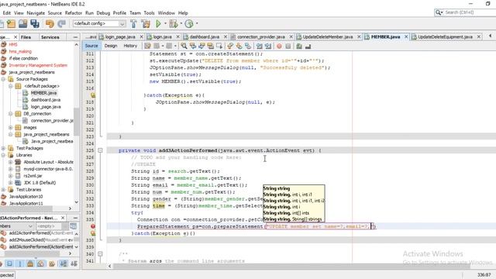The height and width of the screenshot is (279, 496).
Task: Select add2MouseClicked in Navigator list
Action: tap(41, 239)
